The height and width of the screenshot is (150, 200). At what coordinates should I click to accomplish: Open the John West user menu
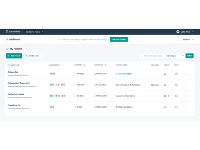[x=185, y=32]
